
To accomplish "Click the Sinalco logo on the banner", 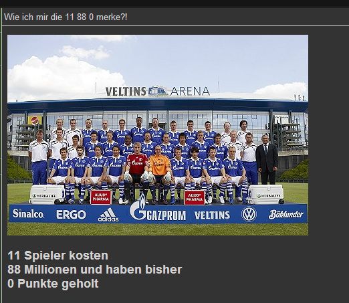I will [x=28, y=213].
